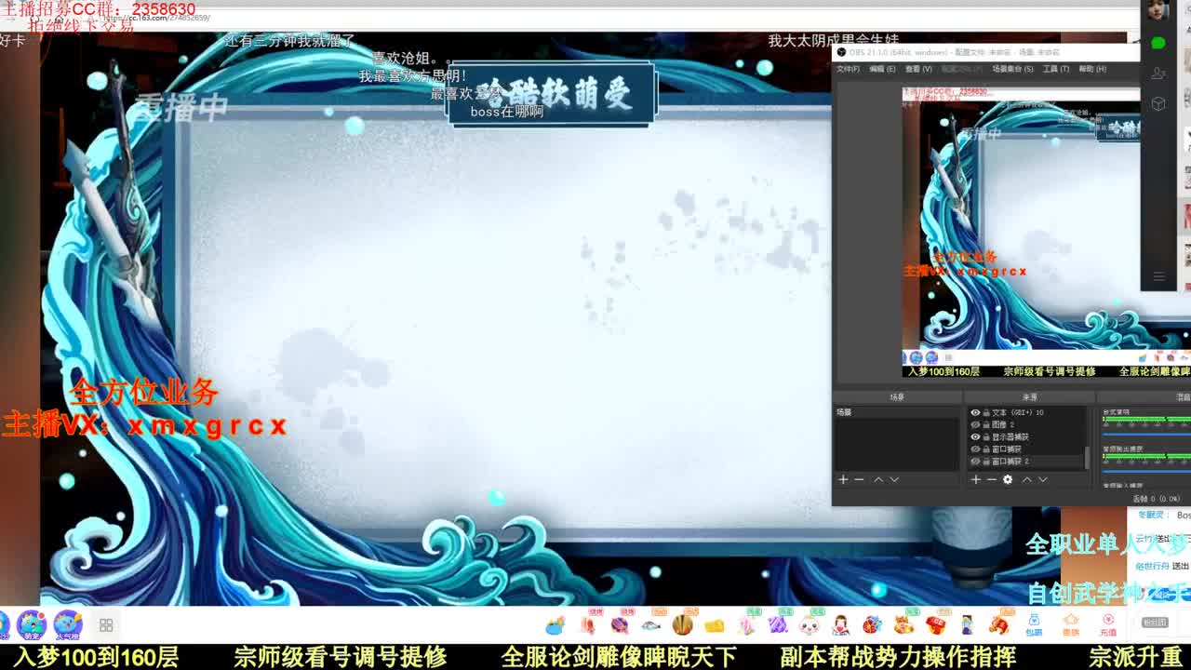Open the 文件(F) menu in OBS

click(848, 69)
